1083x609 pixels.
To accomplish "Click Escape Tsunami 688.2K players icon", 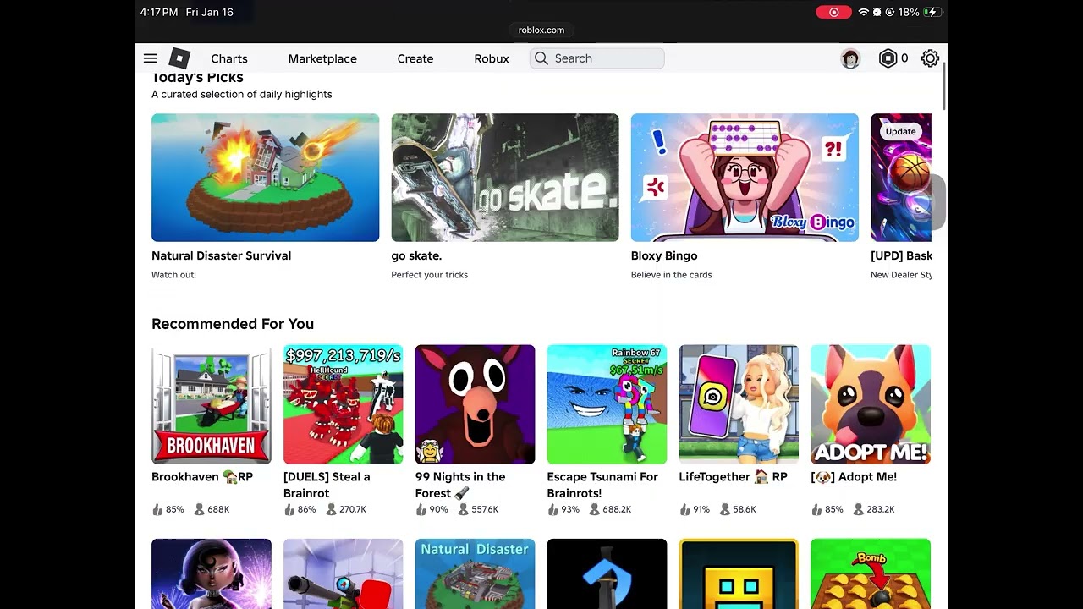I will 595,509.
